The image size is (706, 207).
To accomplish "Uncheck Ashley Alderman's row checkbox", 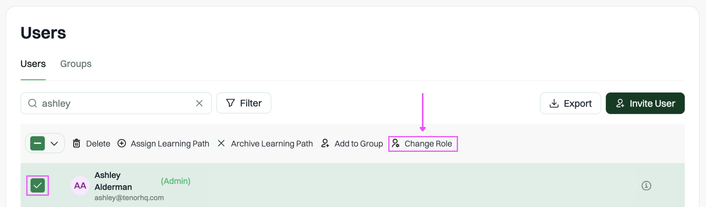I will pos(38,186).
